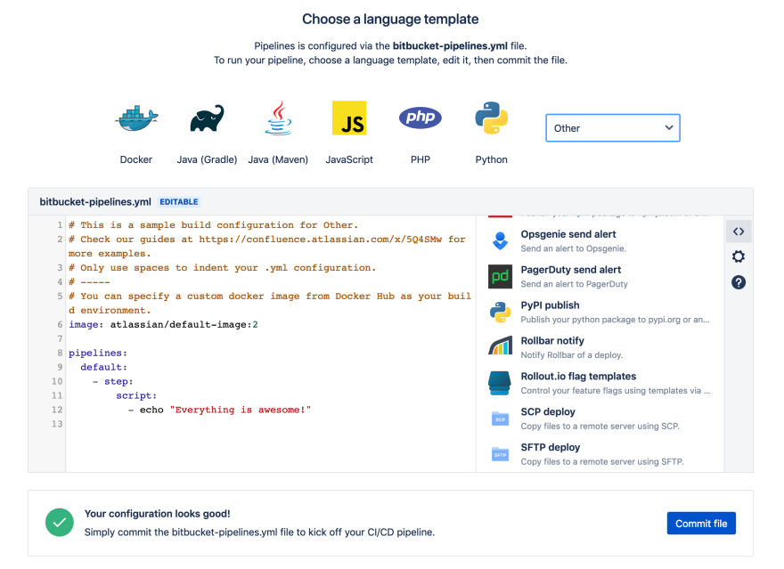The height and width of the screenshot is (569, 784).
Task: Click the SCP deploy folder icon
Action: 500,419
